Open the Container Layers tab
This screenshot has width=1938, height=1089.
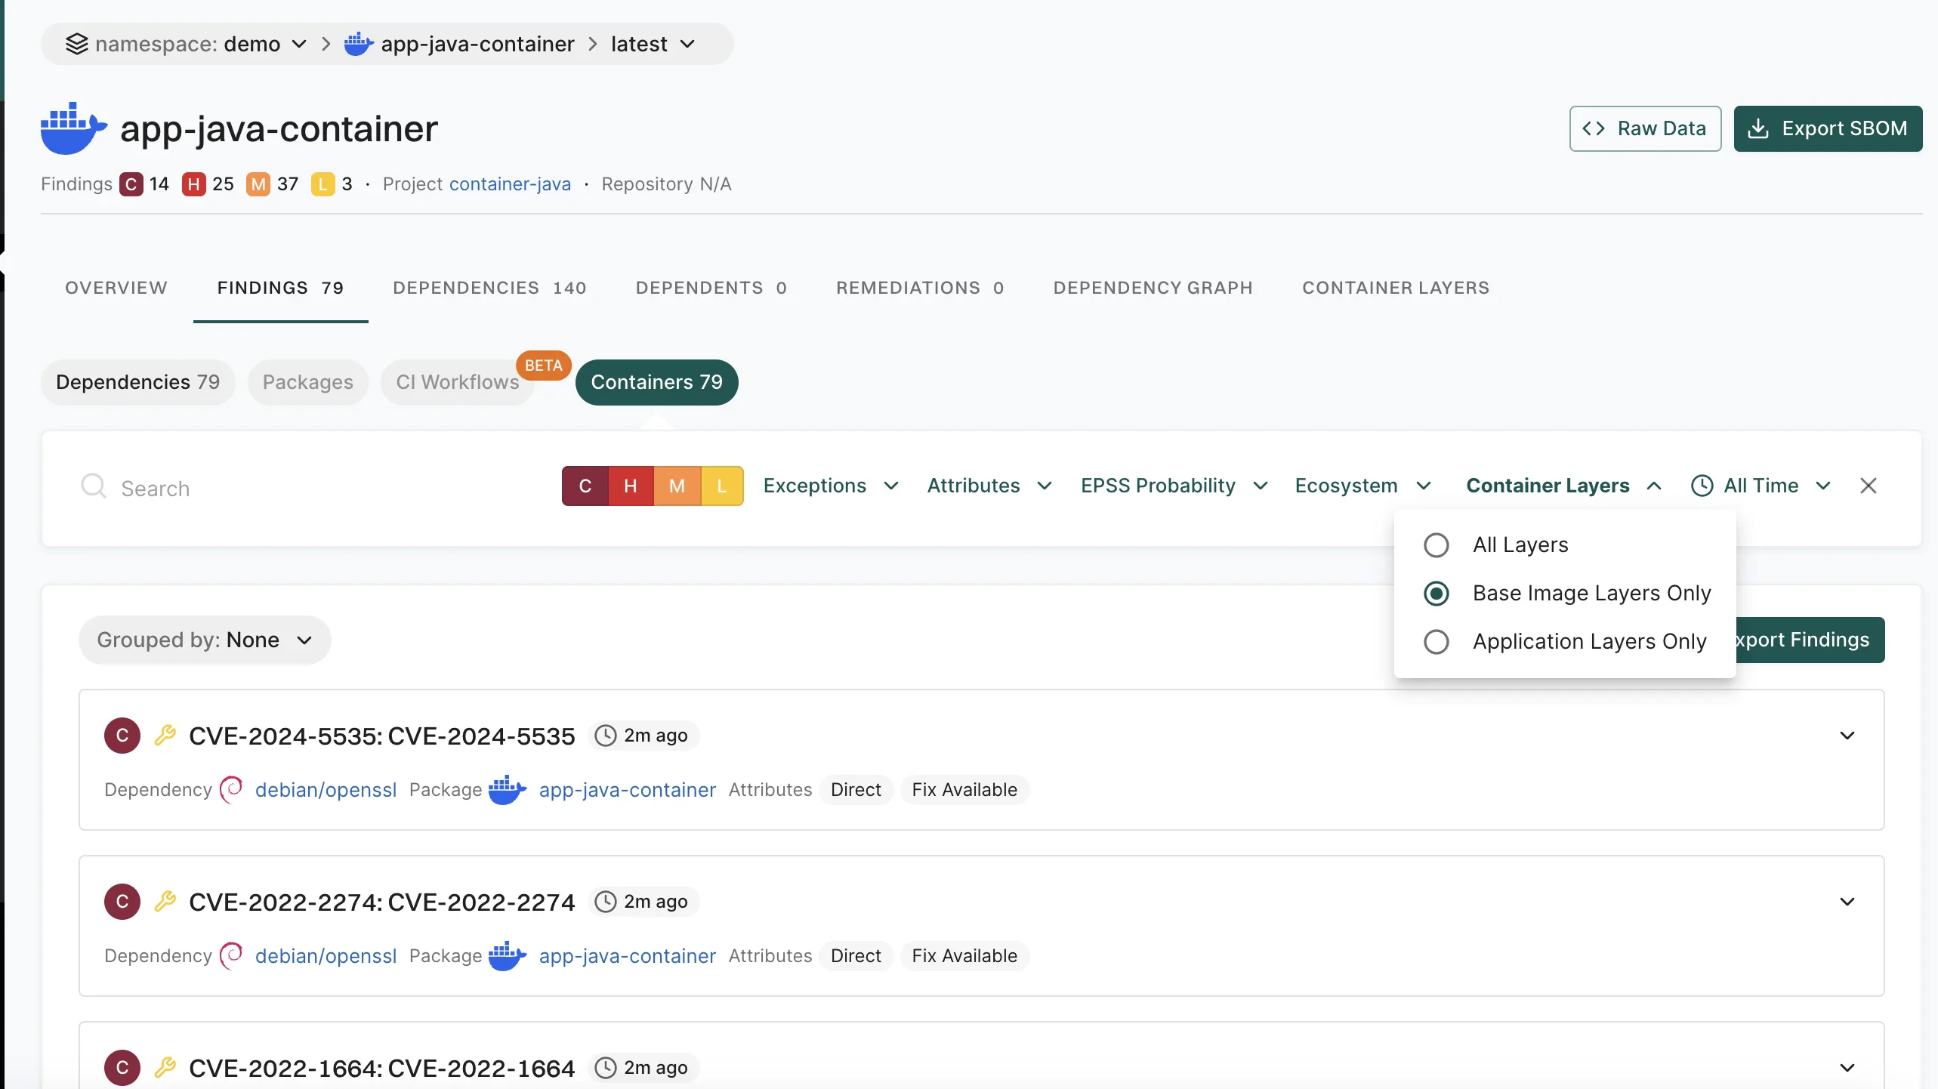coord(1395,288)
